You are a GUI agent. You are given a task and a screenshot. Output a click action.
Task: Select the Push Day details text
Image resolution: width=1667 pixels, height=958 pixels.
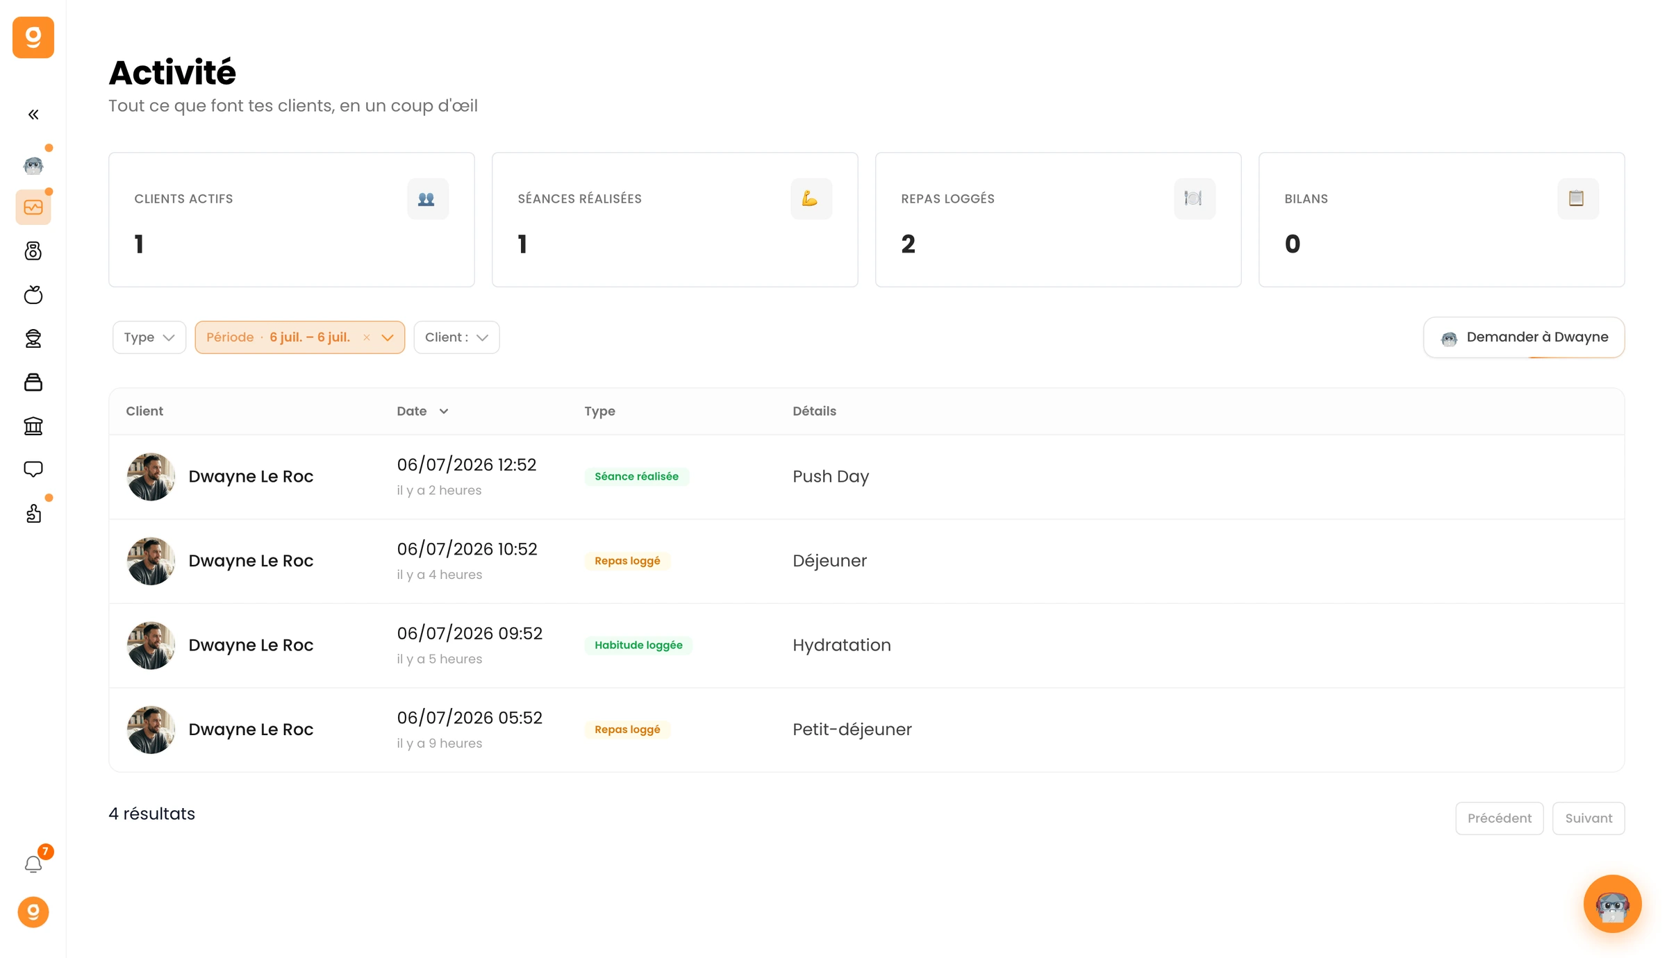[831, 476]
